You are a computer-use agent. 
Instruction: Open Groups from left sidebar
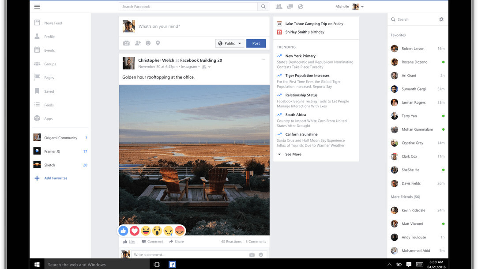pos(50,64)
